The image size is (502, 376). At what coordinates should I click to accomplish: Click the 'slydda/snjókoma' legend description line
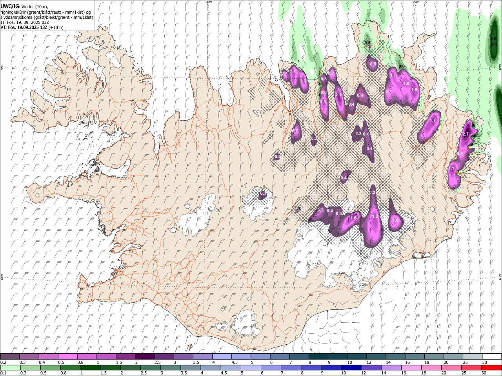47,17
